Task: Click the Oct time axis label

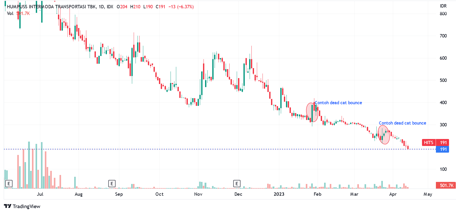Action: 159,194
